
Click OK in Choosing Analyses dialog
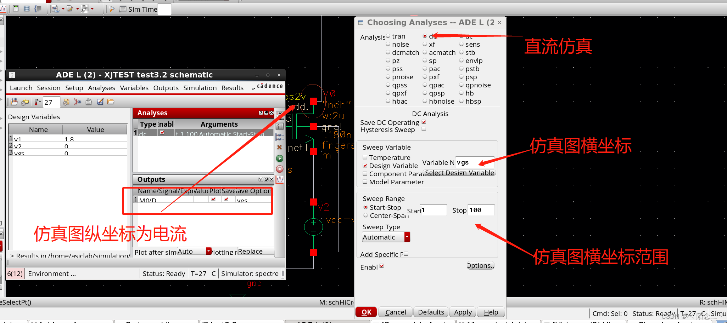pos(367,312)
